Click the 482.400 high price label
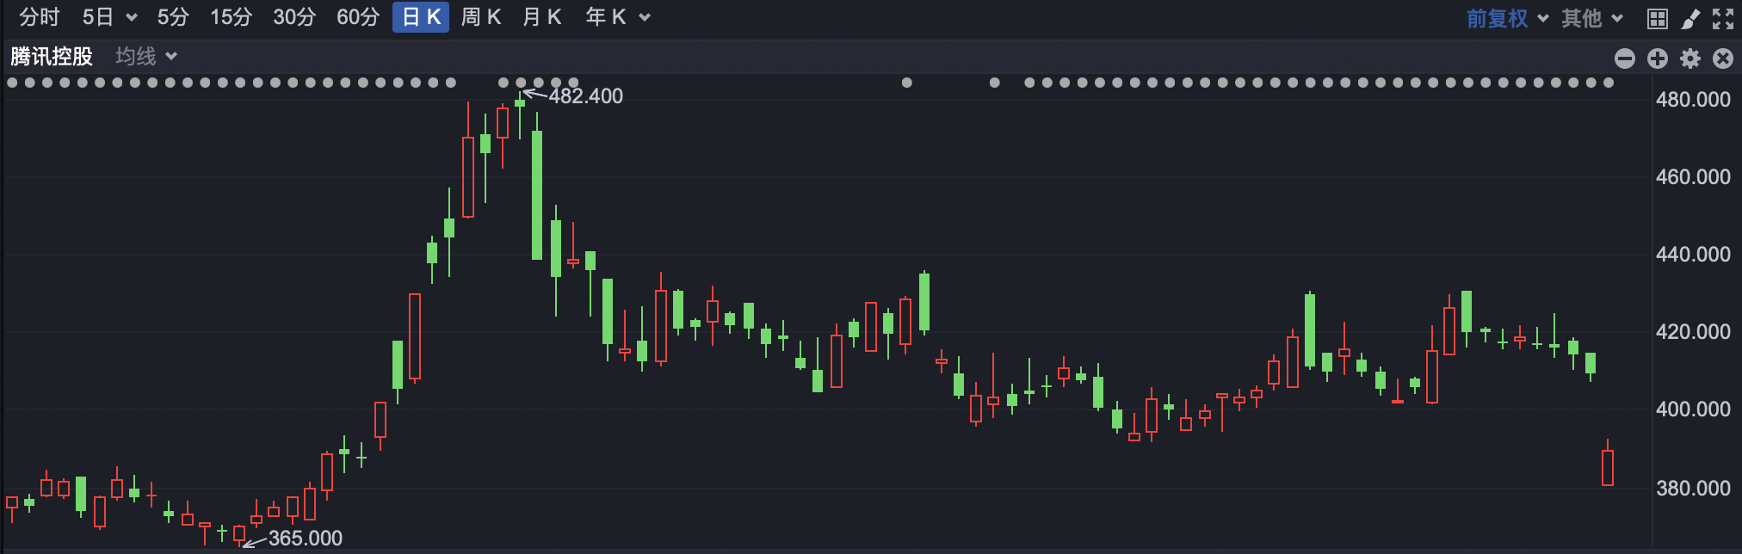The height and width of the screenshot is (554, 1742). [586, 95]
